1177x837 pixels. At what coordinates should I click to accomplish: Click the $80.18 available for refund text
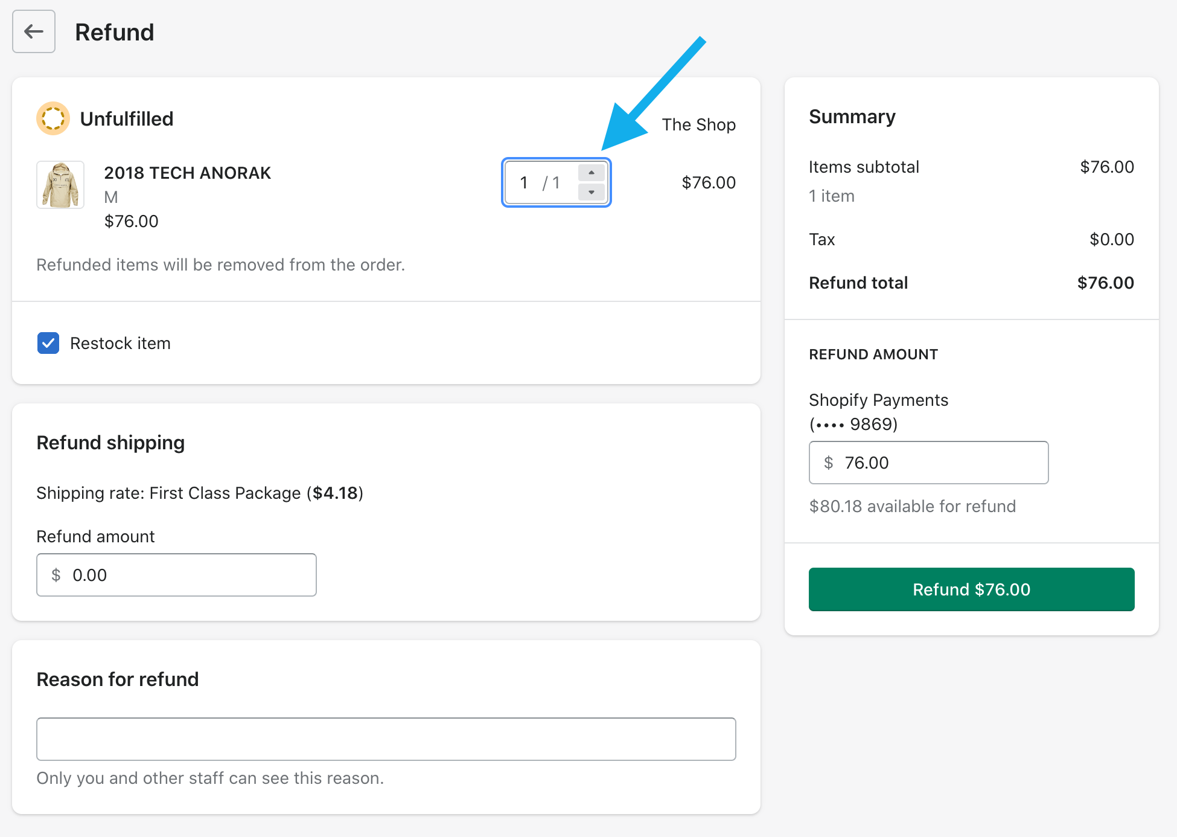(912, 506)
